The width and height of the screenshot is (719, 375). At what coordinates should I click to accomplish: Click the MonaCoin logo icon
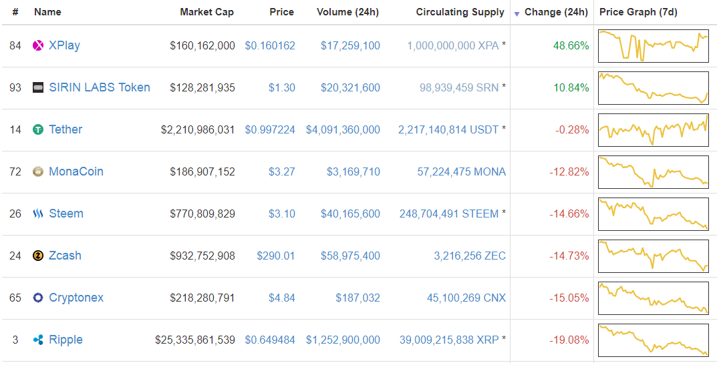[x=38, y=171]
